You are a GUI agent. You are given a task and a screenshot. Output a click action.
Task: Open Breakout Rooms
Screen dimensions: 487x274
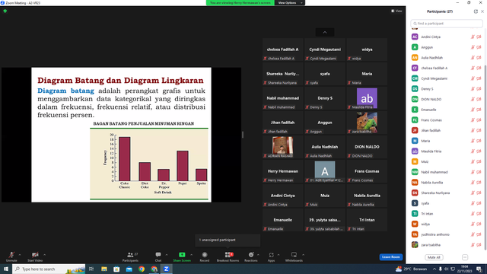pos(228,256)
